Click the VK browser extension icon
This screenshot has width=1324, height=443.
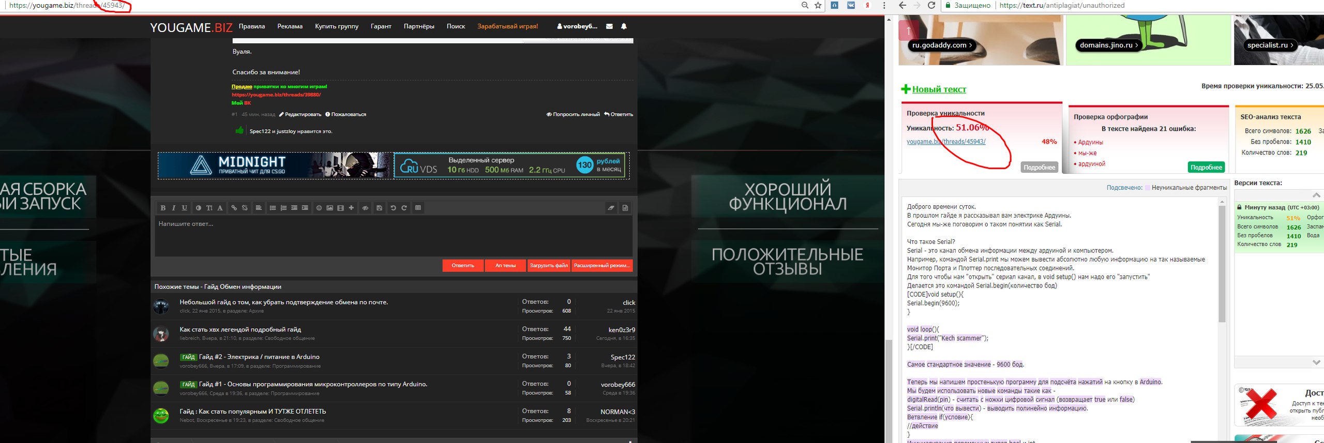coord(851,5)
